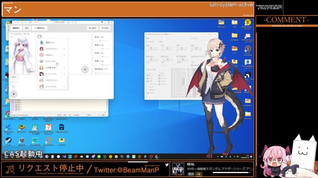Image resolution: width=318 pixels, height=178 pixels.
Task: Expand the アルマちゃん speaker submenu arrow
Action: tap(64, 49)
